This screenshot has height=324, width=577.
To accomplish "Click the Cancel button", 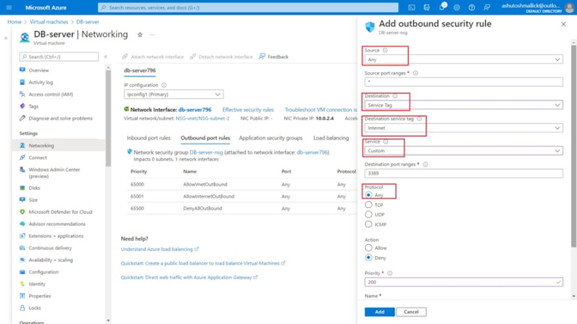I will [x=411, y=312].
